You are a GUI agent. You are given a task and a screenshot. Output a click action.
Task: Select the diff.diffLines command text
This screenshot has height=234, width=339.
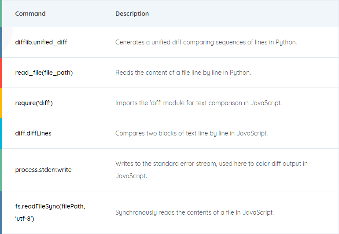pos(33,133)
